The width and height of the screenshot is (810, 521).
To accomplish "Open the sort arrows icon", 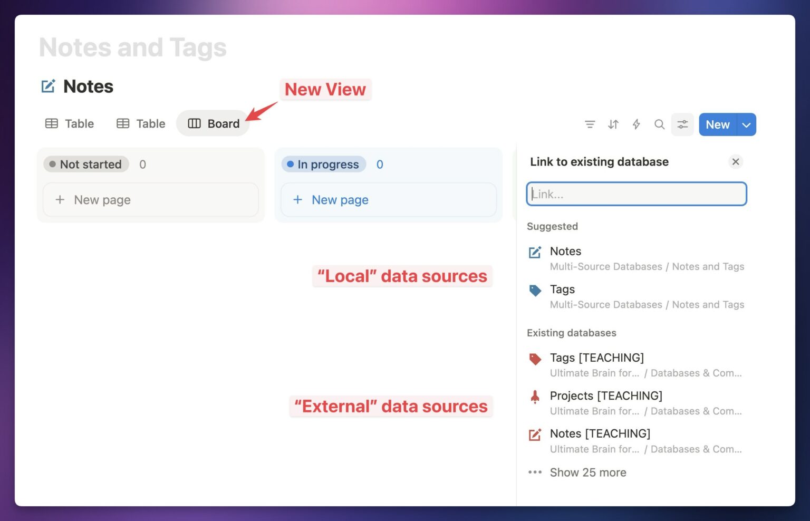I will (613, 124).
